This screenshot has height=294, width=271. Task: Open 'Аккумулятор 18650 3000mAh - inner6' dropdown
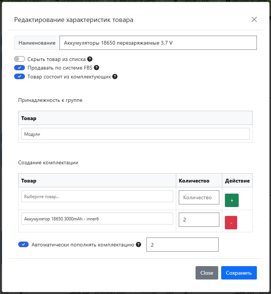97,219
